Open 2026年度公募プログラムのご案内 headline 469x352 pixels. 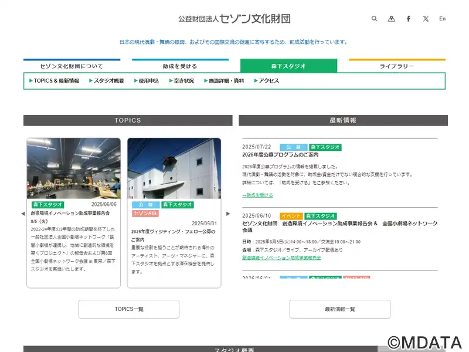[280, 155]
